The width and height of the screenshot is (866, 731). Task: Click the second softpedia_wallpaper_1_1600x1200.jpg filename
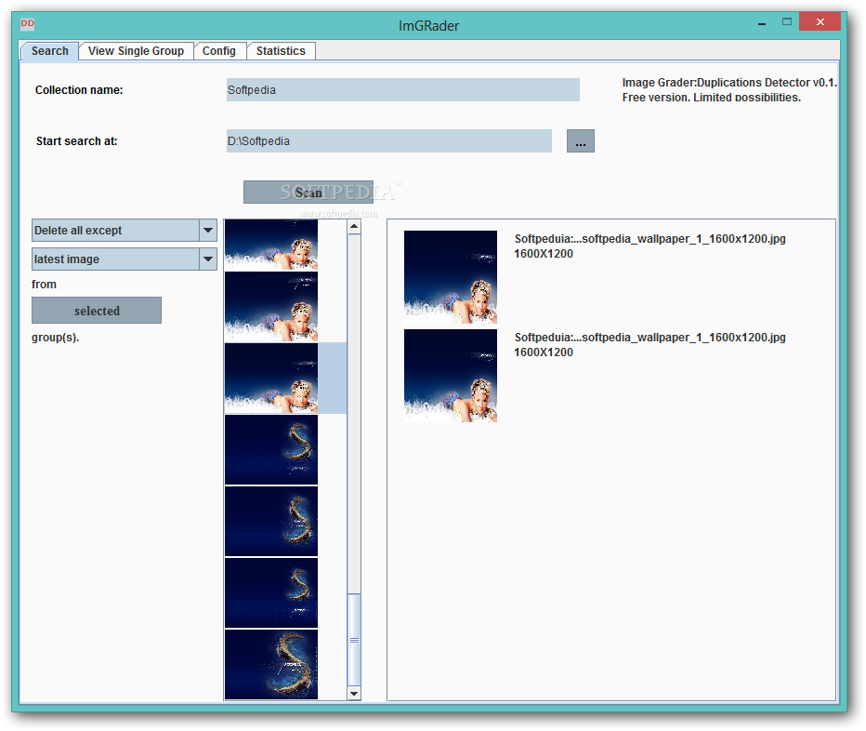coord(650,338)
